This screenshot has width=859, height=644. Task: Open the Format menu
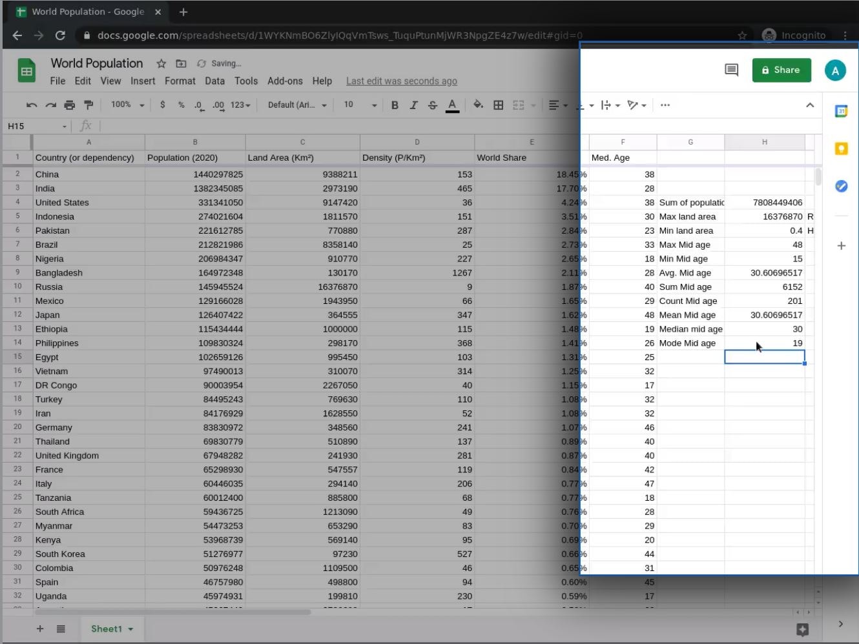[180, 81]
